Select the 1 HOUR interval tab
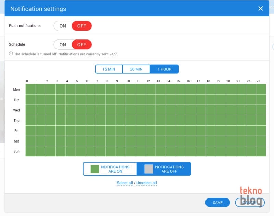The width and height of the screenshot is (274, 216). click(164, 69)
